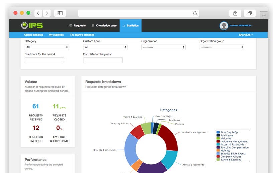
Task: Click the 11 requests closed value
Action: (x=56, y=106)
